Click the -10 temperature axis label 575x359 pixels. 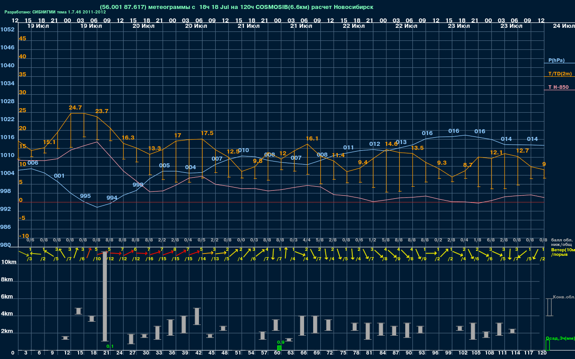pos(24,236)
